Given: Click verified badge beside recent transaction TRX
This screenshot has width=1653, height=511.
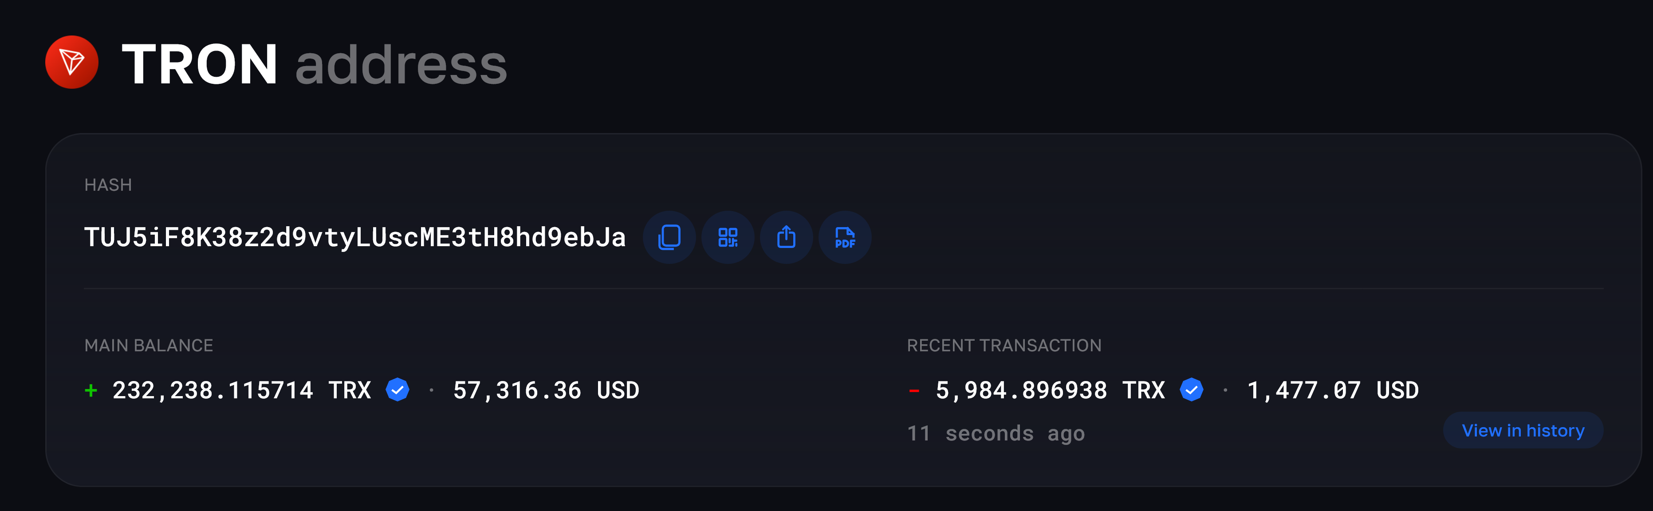Looking at the screenshot, I should tap(1192, 389).
